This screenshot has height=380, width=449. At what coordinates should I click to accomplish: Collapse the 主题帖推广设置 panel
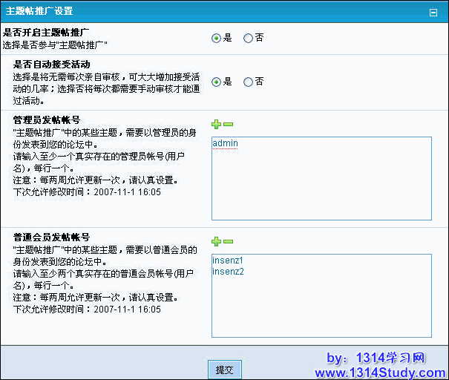433,13
